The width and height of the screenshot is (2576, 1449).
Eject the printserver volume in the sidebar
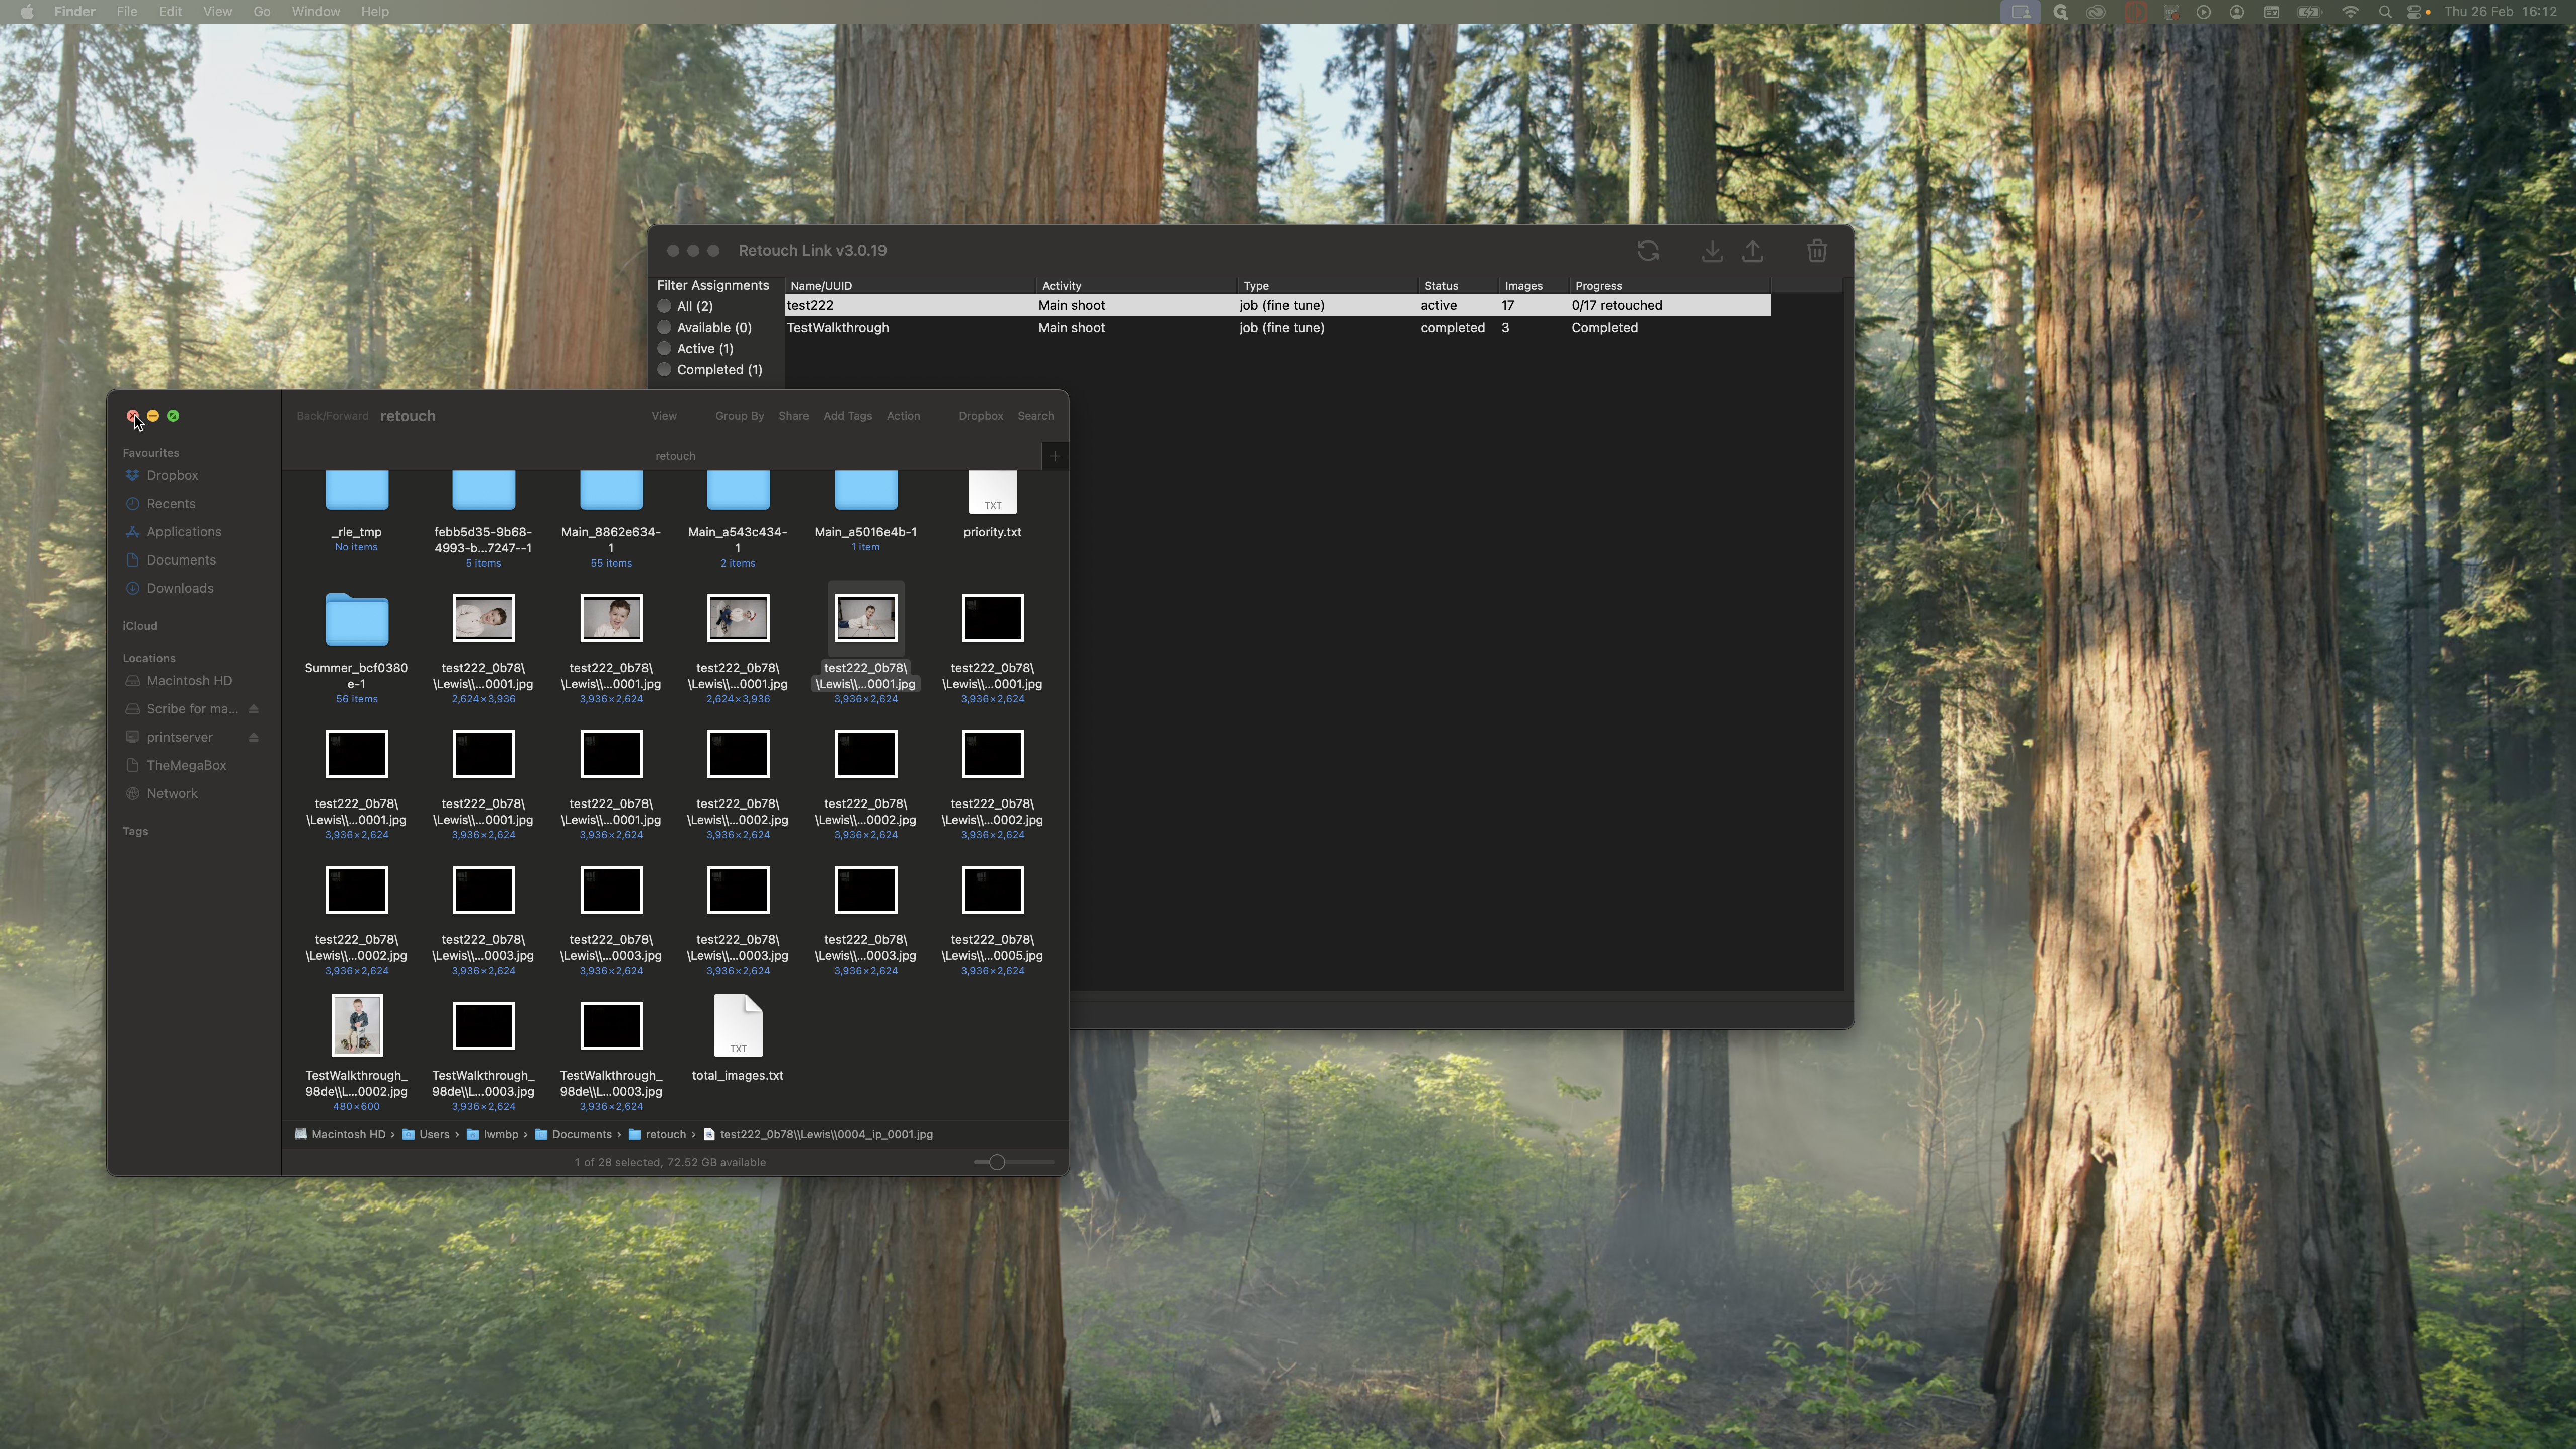pyautogui.click(x=254, y=737)
